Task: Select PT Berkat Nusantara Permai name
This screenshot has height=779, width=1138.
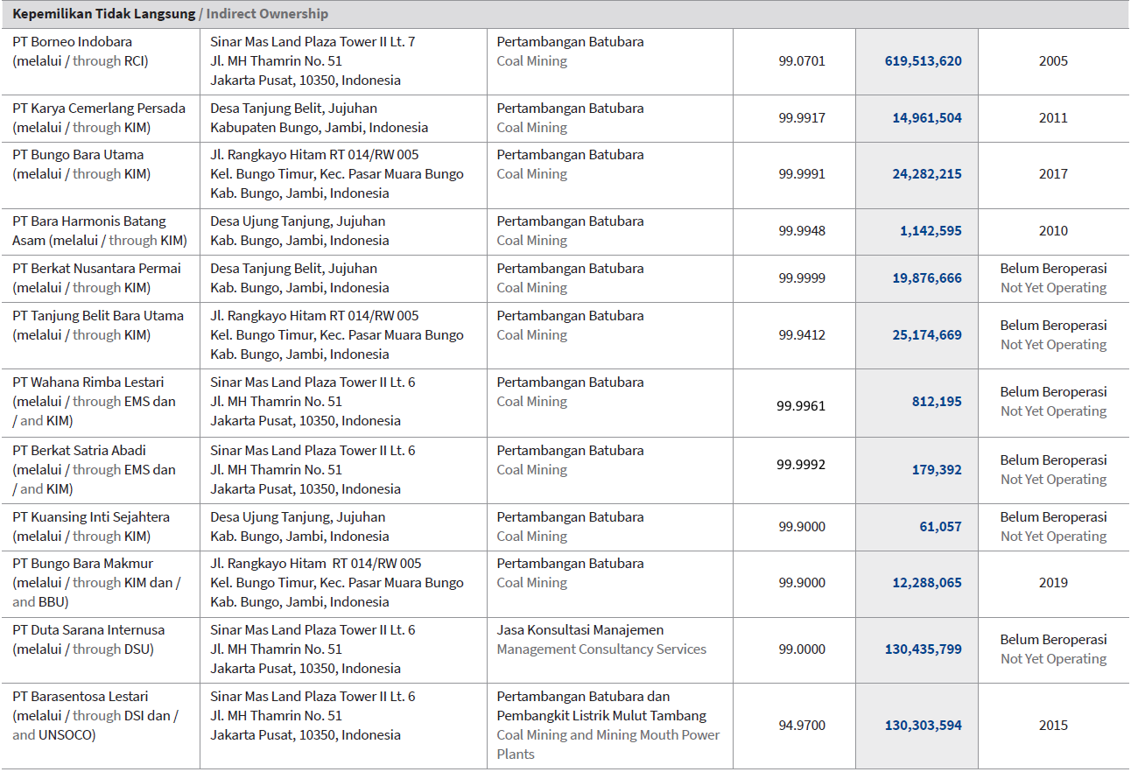Action: (x=96, y=269)
